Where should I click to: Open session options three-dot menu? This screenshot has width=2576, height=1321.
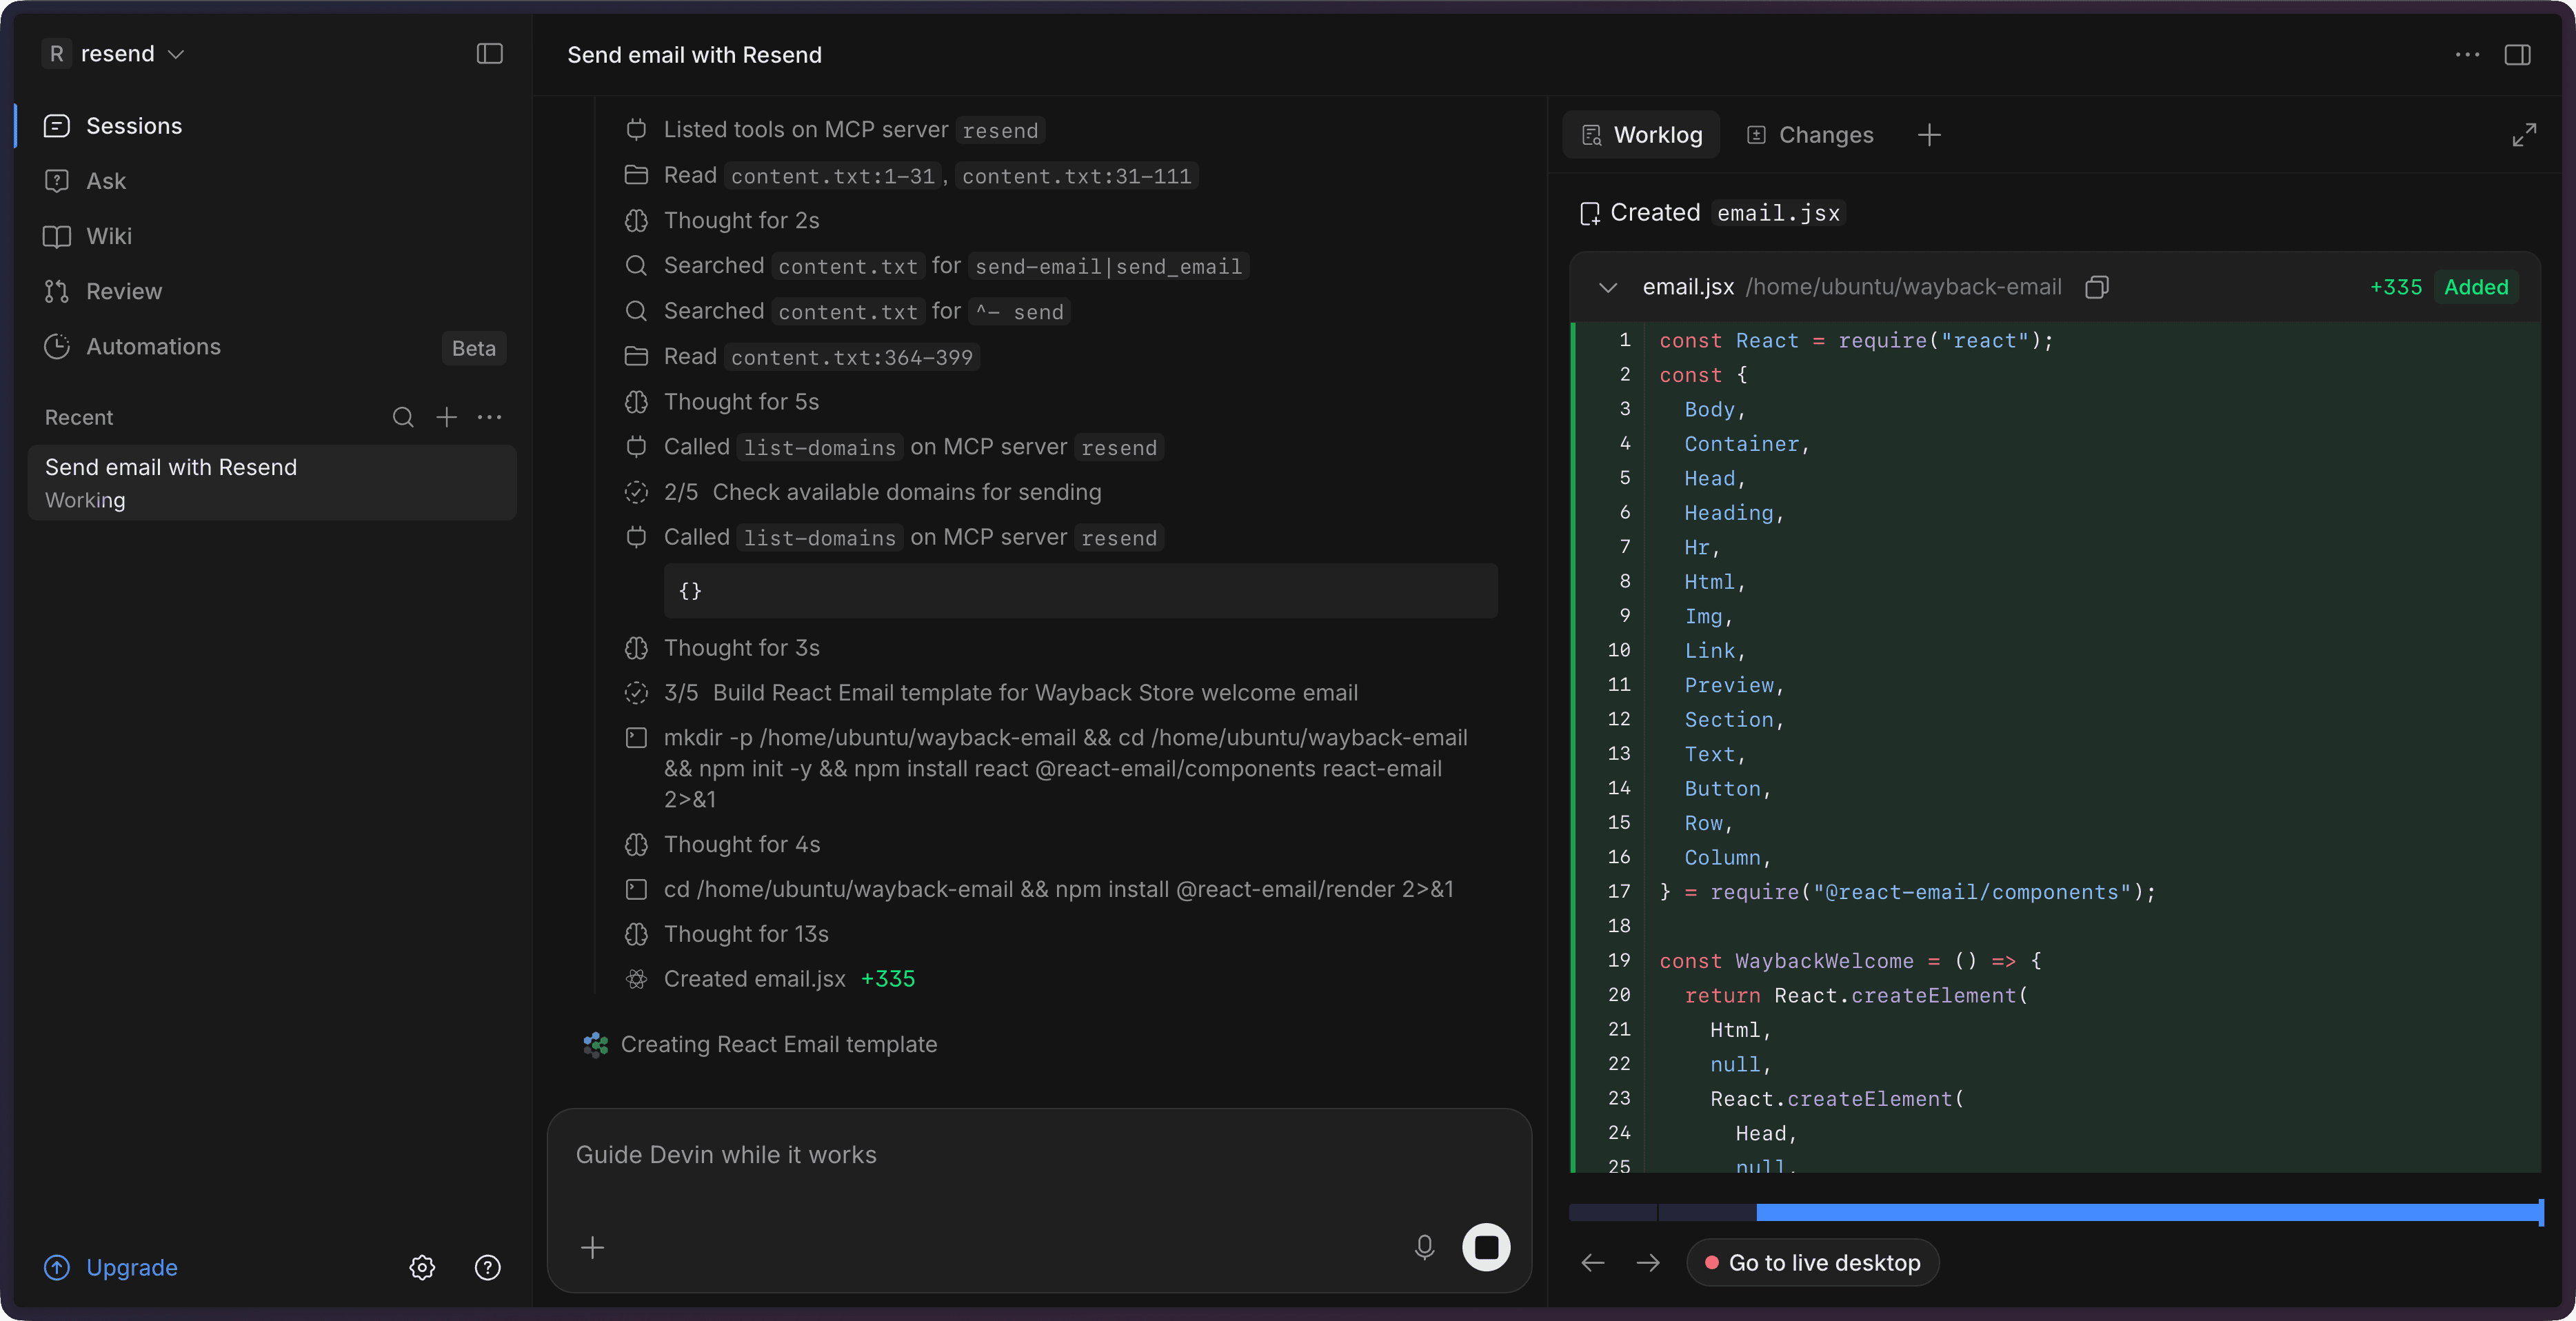point(2467,55)
